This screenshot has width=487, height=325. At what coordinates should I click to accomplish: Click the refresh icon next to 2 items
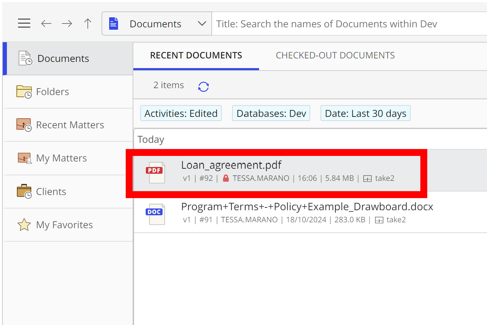point(203,86)
